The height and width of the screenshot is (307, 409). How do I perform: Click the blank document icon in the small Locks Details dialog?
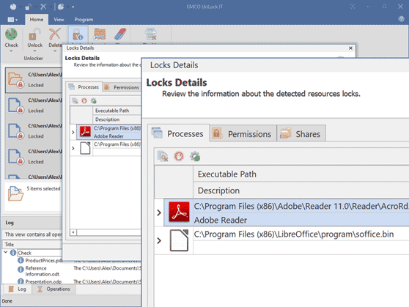[85, 148]
